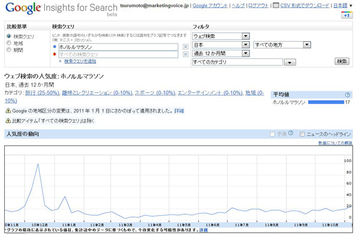Click the blue dot beside ホノルルマラソン query

tap(54, 47)
